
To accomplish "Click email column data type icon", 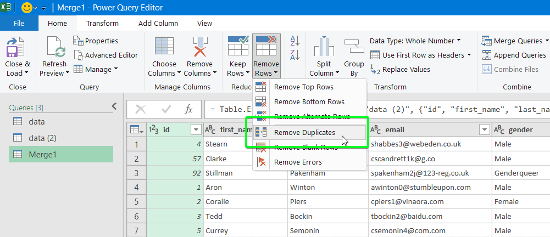I will (376, 130).
